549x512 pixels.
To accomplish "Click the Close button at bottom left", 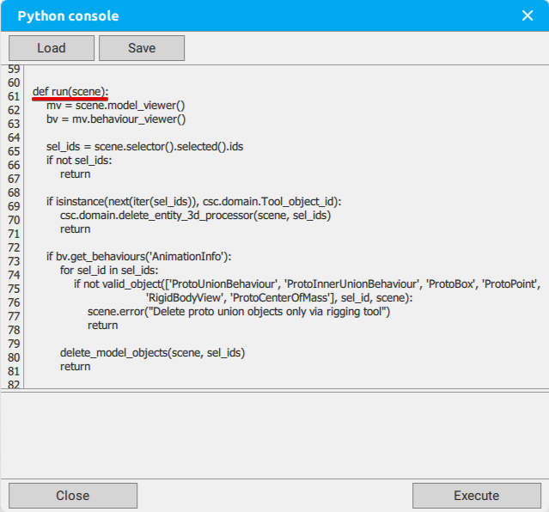I will (x=73, y=496).
